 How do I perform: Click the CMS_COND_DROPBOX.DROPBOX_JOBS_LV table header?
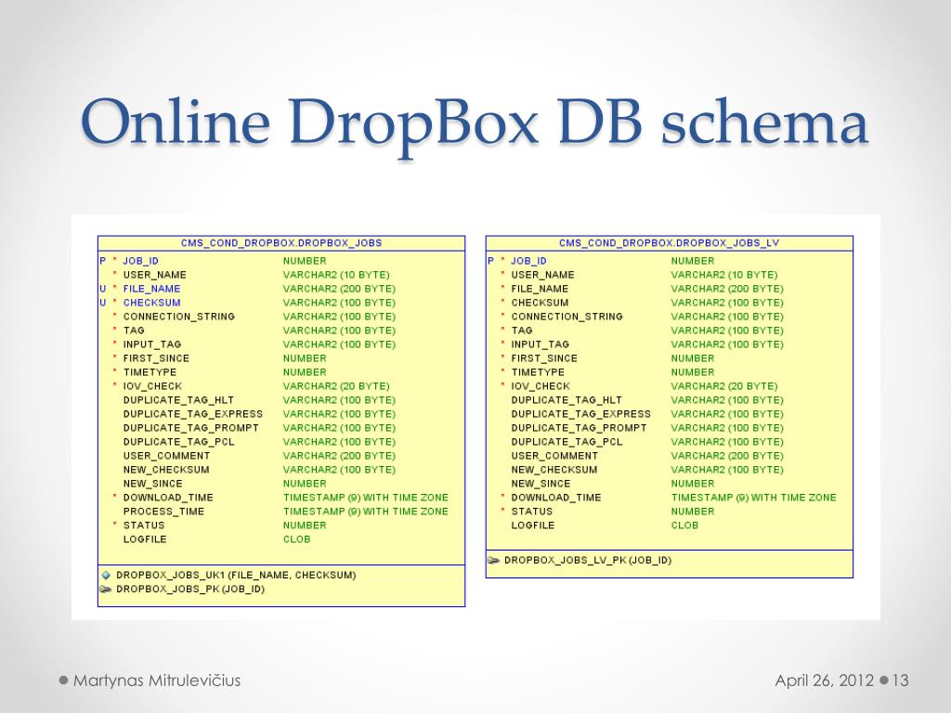pos(669,243)
